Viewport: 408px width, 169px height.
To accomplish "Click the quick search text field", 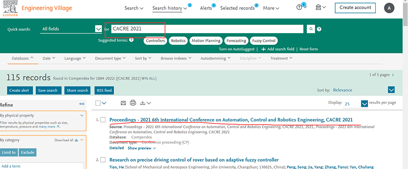I will click(207, 29).
